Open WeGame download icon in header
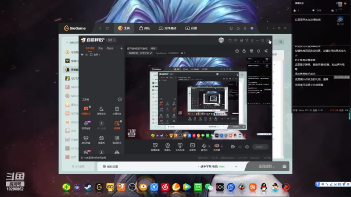The height and width of the screenshot is (197, 351). point(245,28)
